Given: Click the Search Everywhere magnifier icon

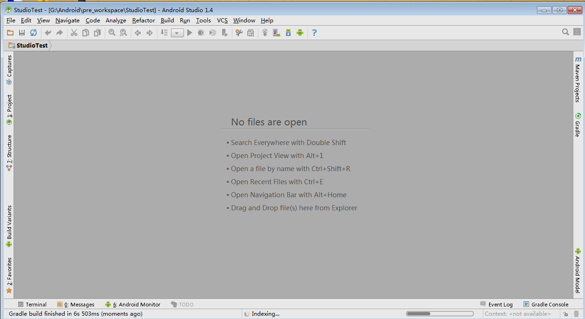Looking at the screenshot, I should coord(565,32).
